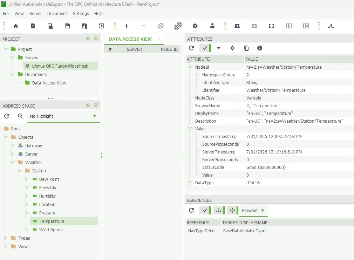This screenshot has width=354, height=260.
Task: Expand the Types folder
Action: 5,238
